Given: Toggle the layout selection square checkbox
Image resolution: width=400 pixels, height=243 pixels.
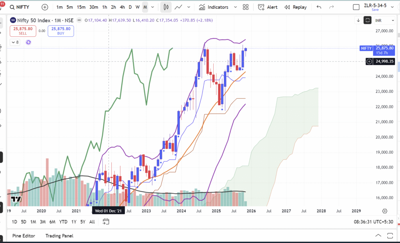Looking at the screenshot, I should click(x=356, y=7).
